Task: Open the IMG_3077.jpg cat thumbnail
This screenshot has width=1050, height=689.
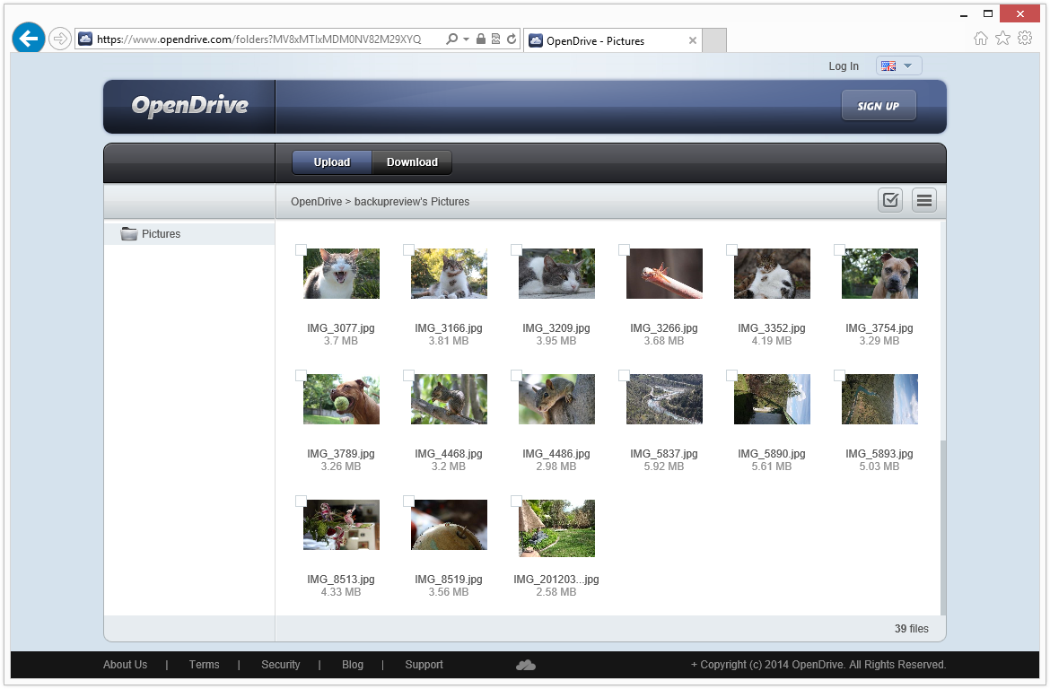Action: (342, 274)
